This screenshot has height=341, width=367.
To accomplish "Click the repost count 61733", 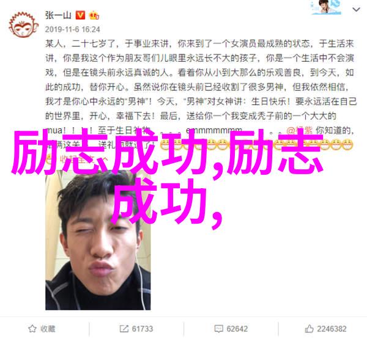I will point(143,329).
